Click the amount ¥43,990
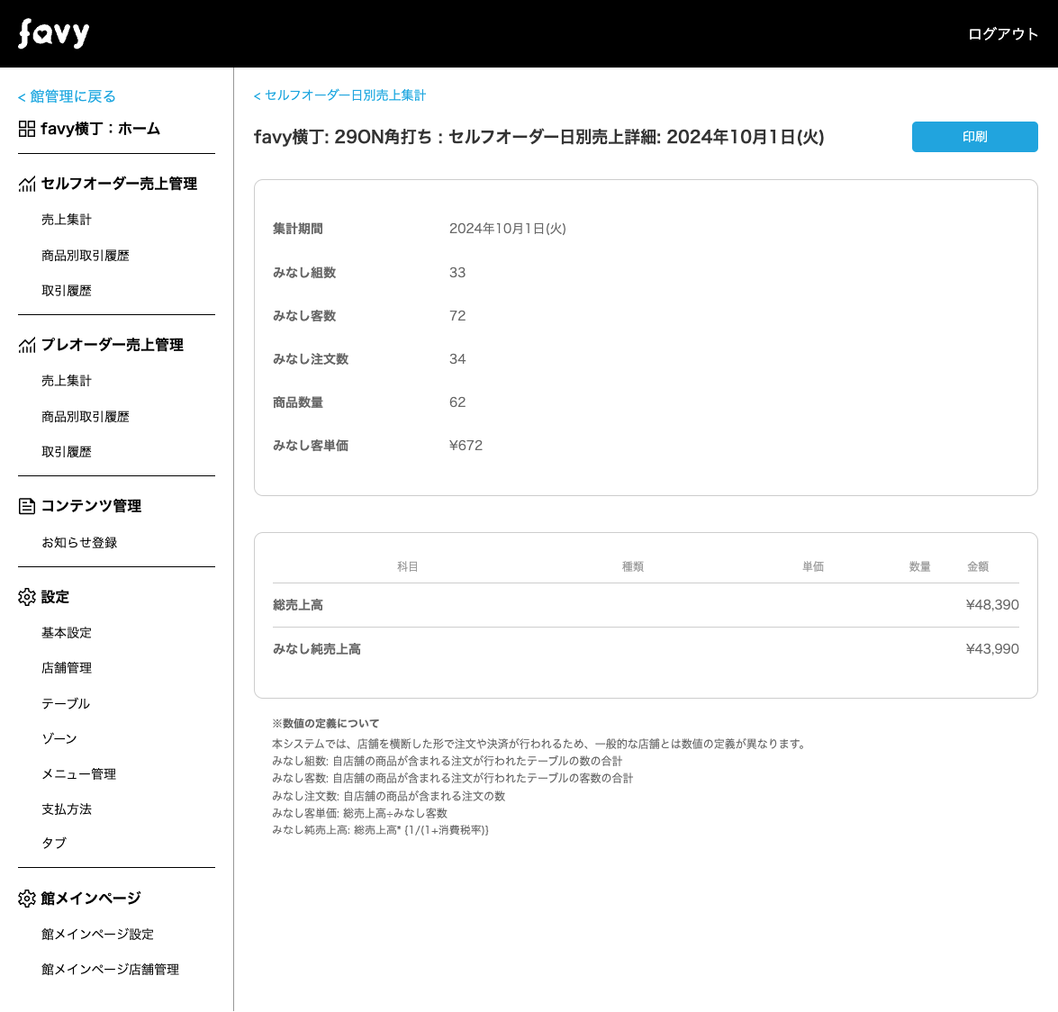Viewport: 1058px width, 1012px height. point(992,649)
